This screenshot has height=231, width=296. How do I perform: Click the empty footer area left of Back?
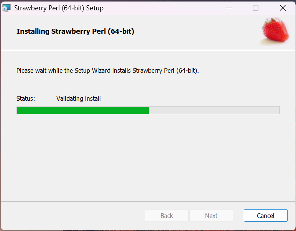click(73, 216)
